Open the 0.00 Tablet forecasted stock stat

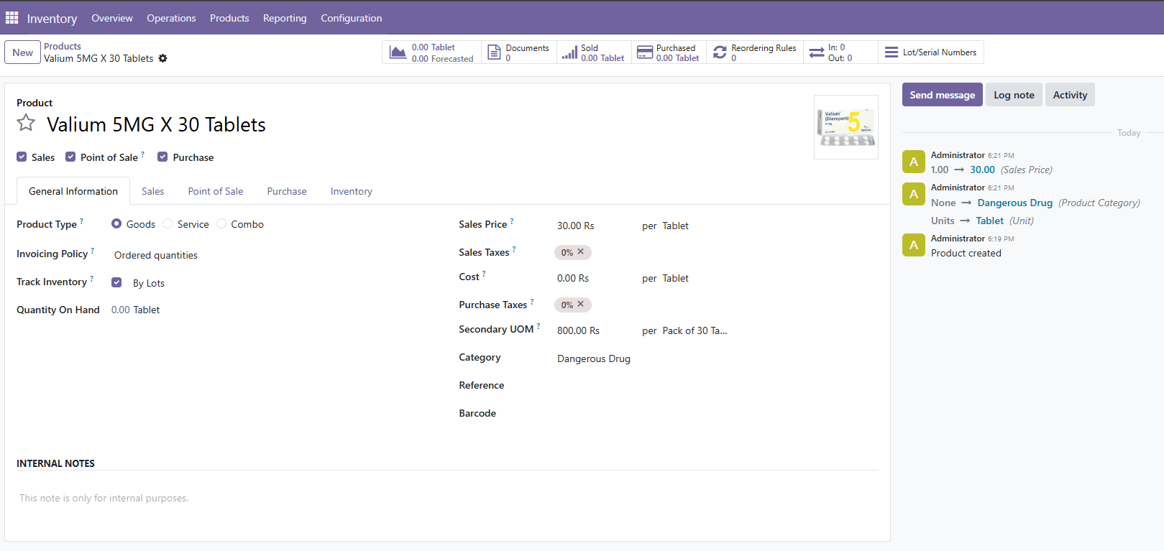pos(432,52)
